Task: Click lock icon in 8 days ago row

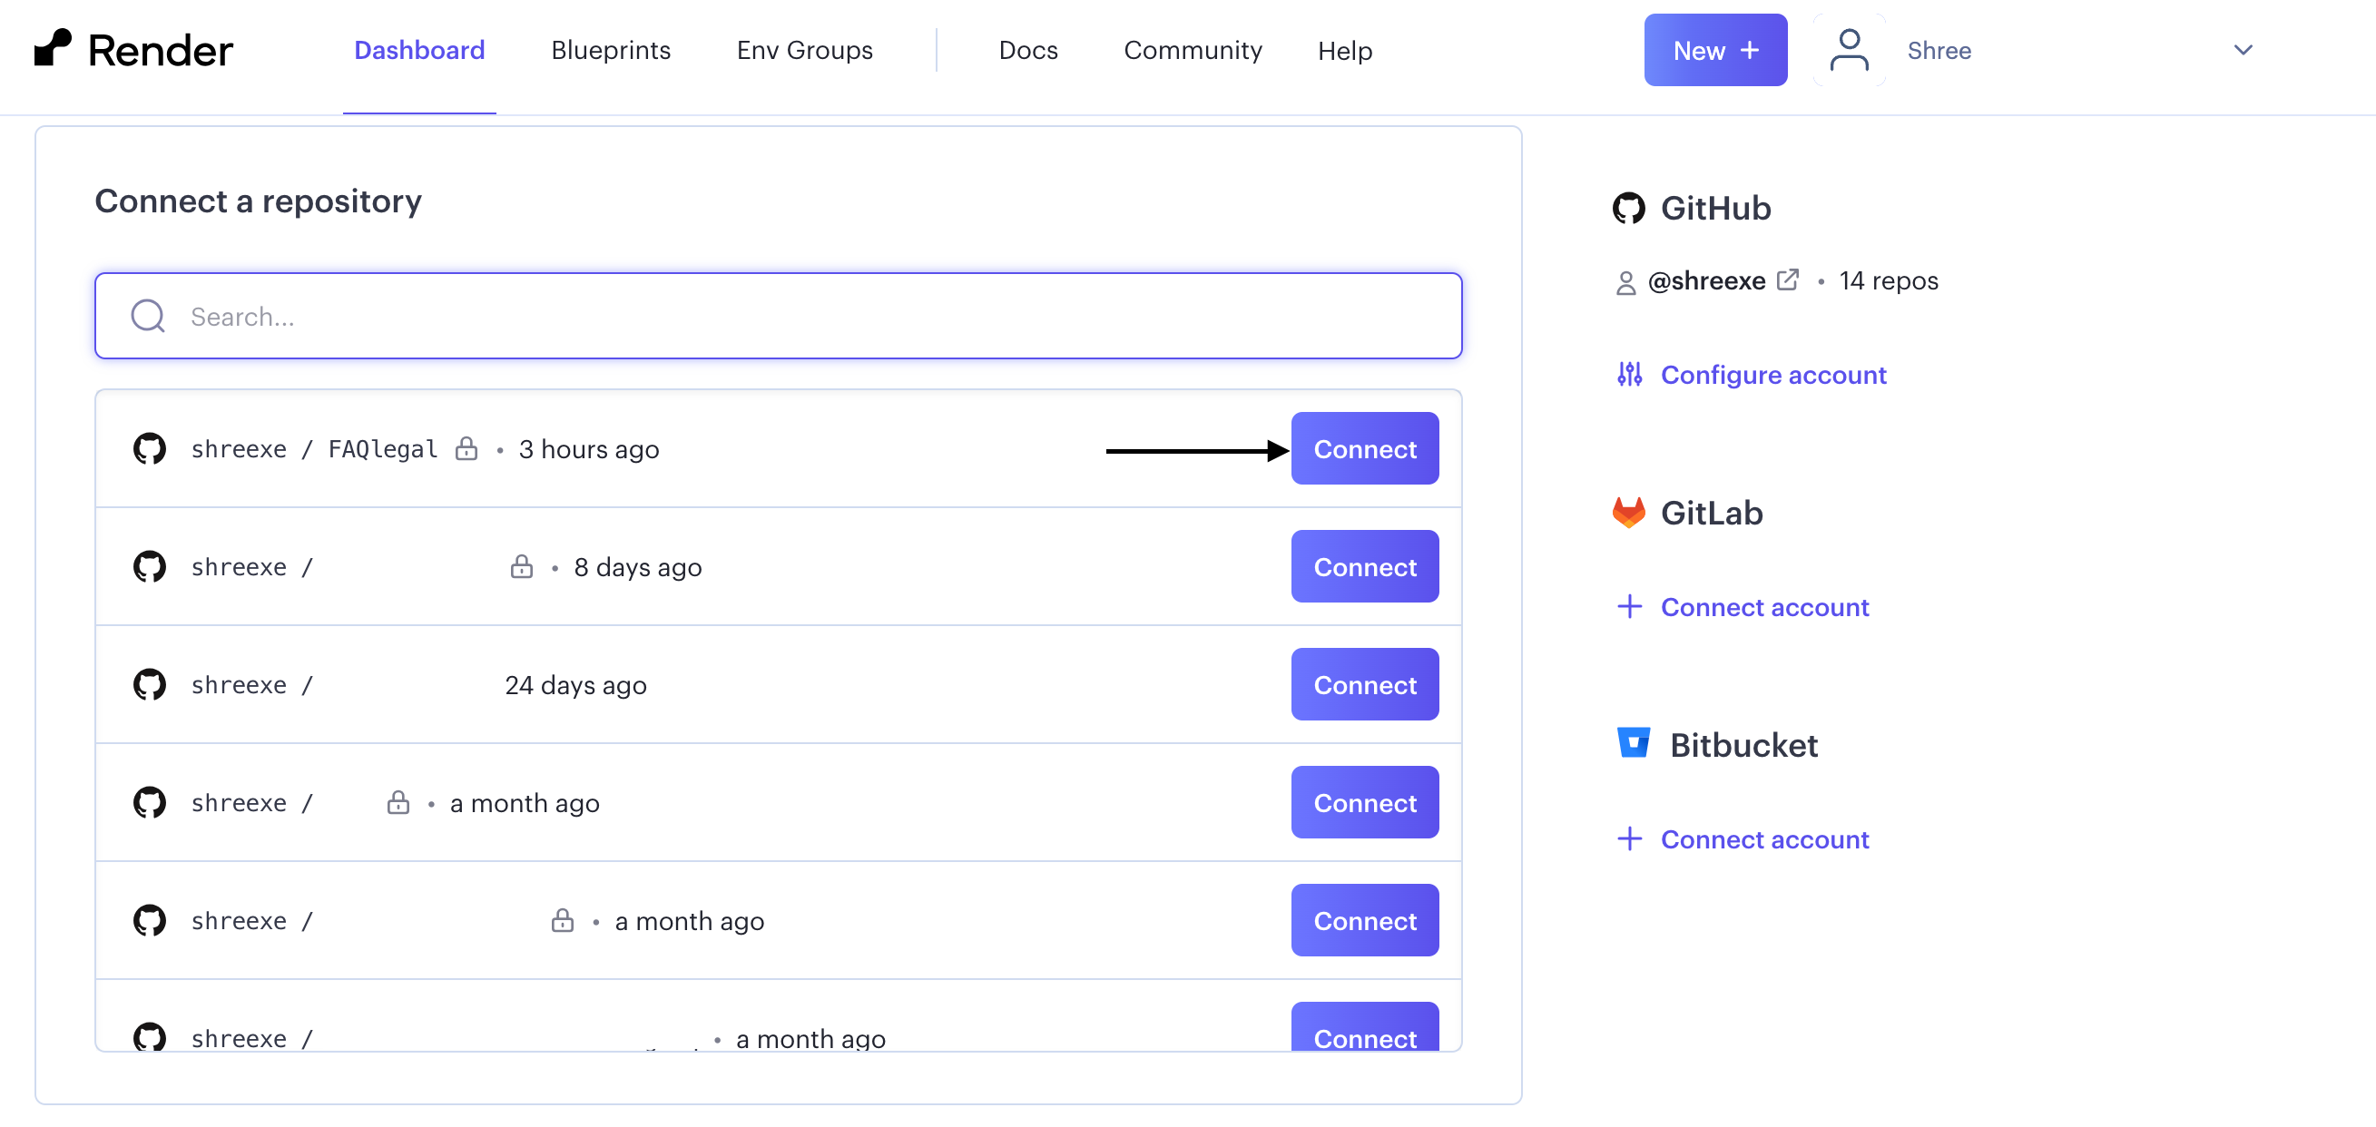Action: click(x=522, y=566)
